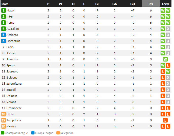This screenshot has width=174, height=136.
Task: Open the Inter team link
Action: click(x=10, y=17)
